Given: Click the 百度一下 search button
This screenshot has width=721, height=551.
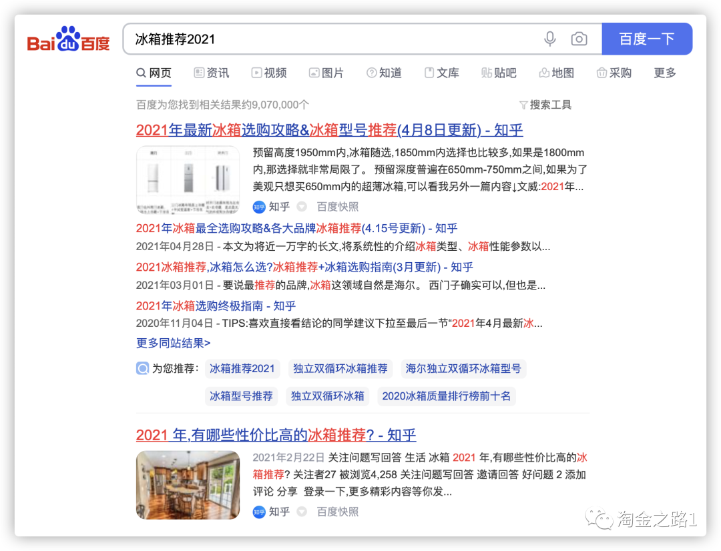Looking at the screenshot, I should 647,39.
